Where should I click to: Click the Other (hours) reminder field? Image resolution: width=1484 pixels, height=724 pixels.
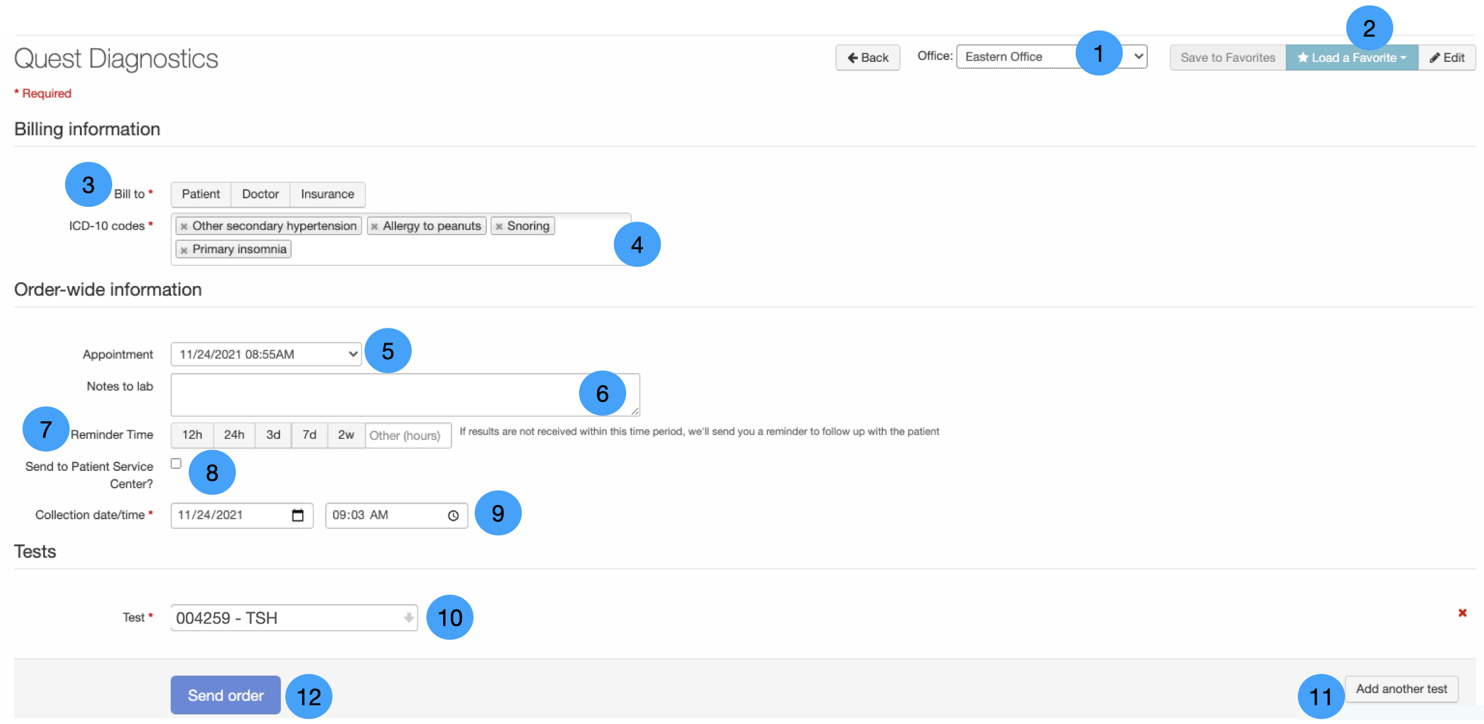coord(408,435)
